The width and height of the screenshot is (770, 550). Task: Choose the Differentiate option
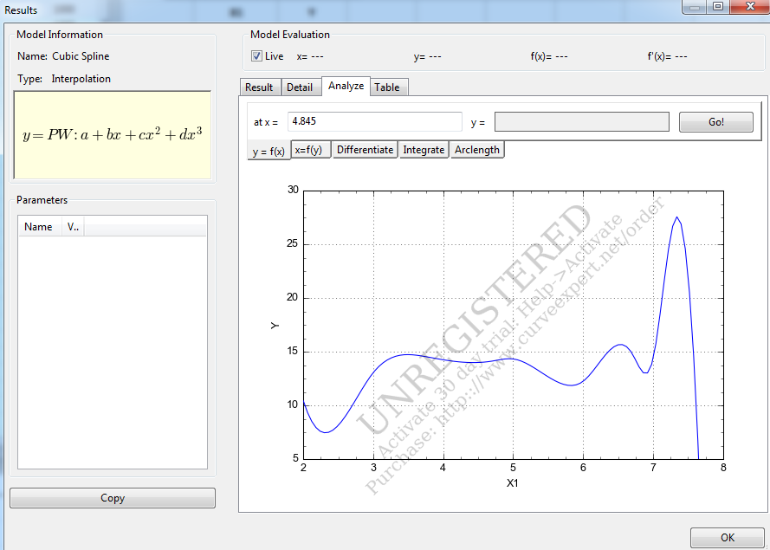(365, 150)
